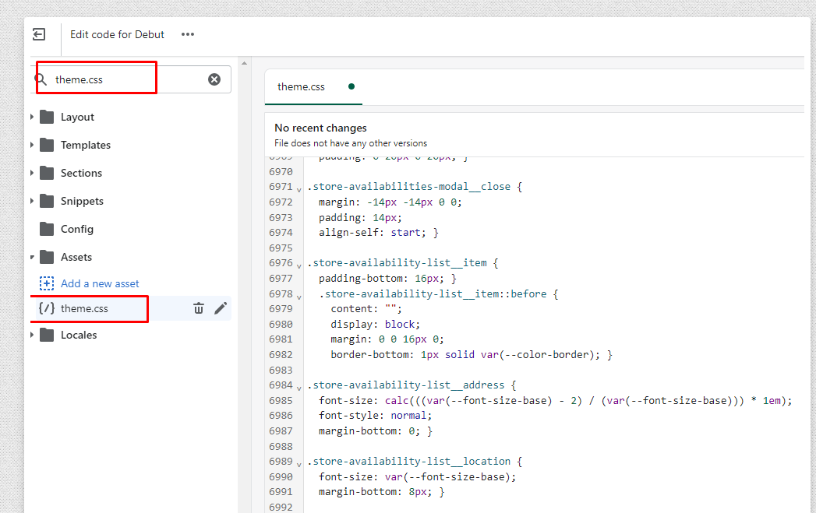The image size is (816, 513).
Task: Click the unsaved changes dot on theme.css tab
Action: point(351,86)
